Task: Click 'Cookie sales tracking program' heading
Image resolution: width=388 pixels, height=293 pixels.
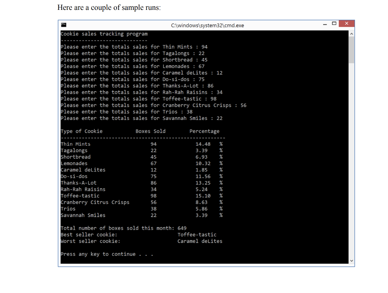Action: pyautogui.click(x=104, y=34)
